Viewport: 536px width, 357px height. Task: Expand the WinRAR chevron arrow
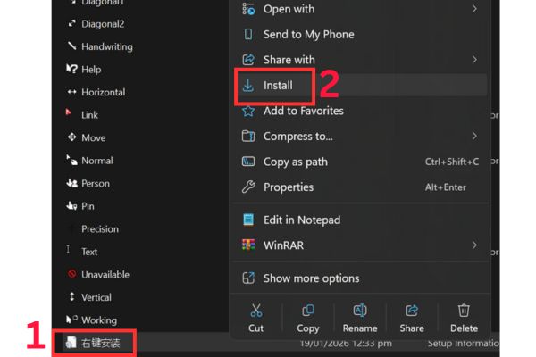(x=474, y=245)
